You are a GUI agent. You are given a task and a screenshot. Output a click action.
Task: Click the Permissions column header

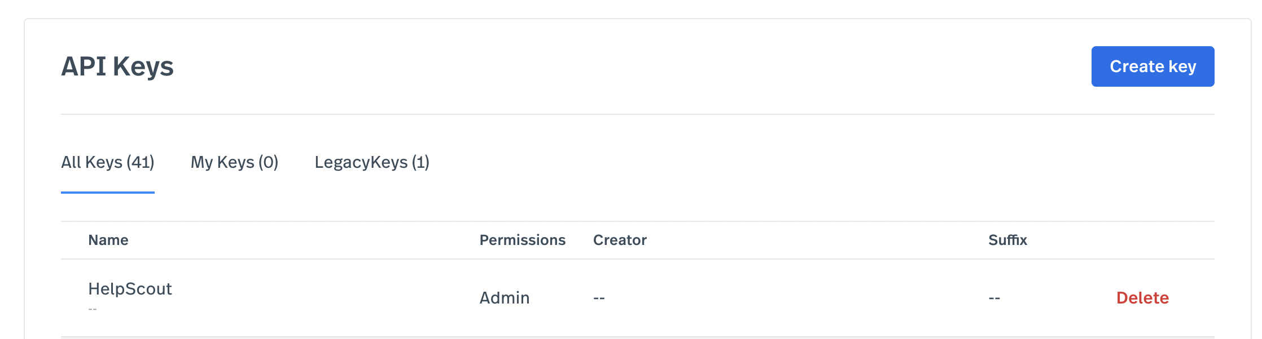tap(522, 240)
